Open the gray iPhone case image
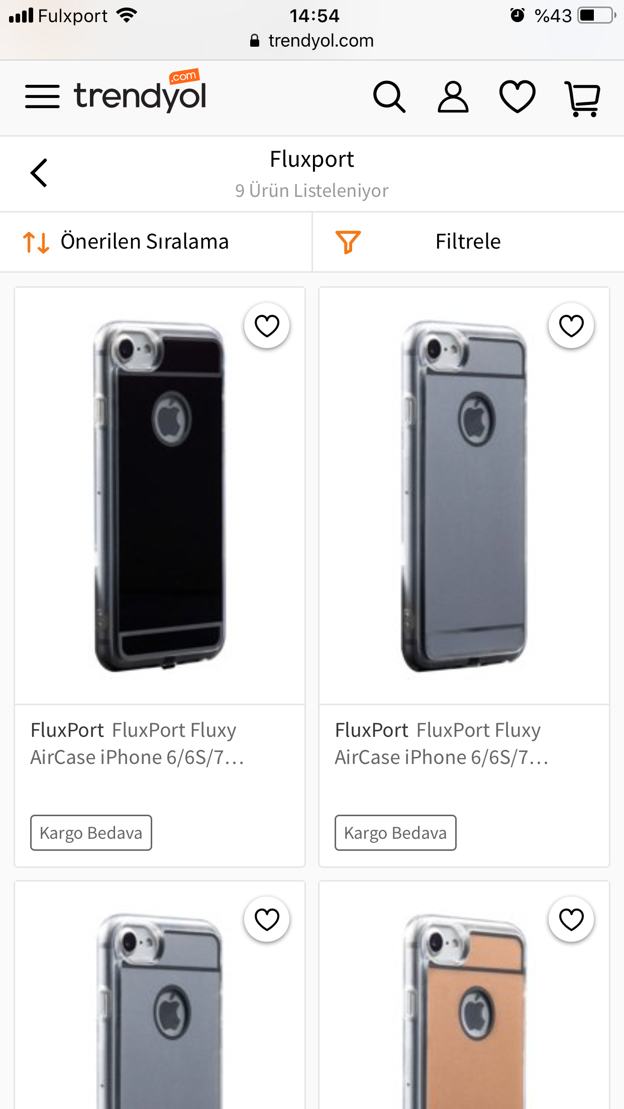The image size is (624, 1109). (464, 496)
